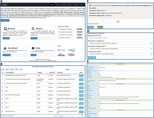The width and height of the screenshot is (154, 118).
Task: Open the hmdb logo link
Action: (x=61, y=55)
